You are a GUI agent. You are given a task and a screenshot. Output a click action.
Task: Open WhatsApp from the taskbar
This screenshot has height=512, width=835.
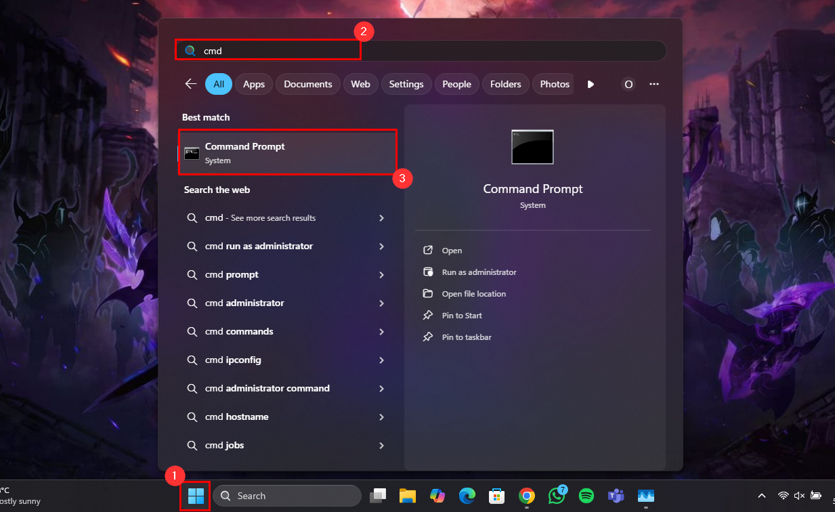[x=557, y=495]
